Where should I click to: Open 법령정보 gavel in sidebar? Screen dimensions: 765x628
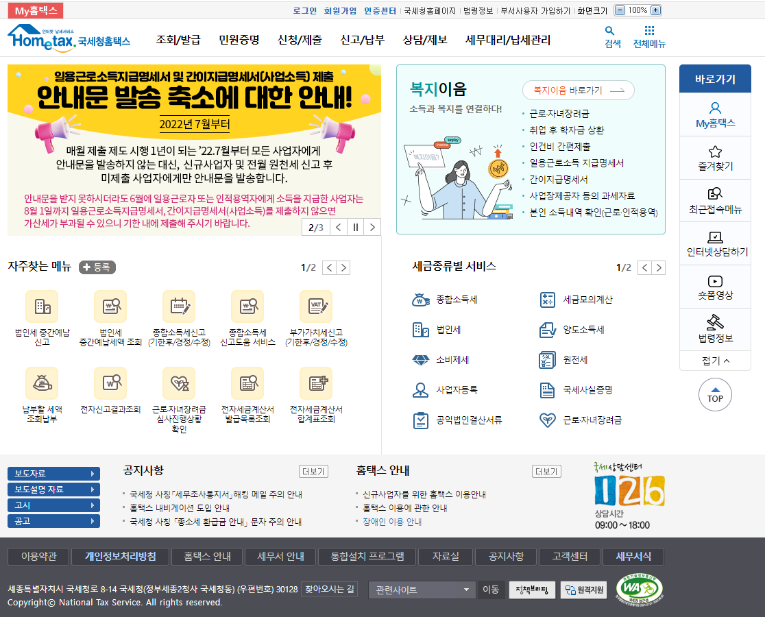click(715, 329)
